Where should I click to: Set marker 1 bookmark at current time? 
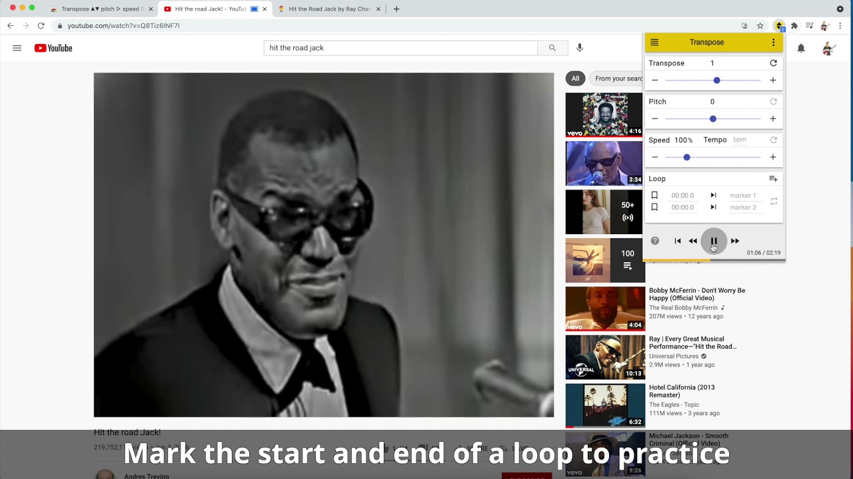654,196
